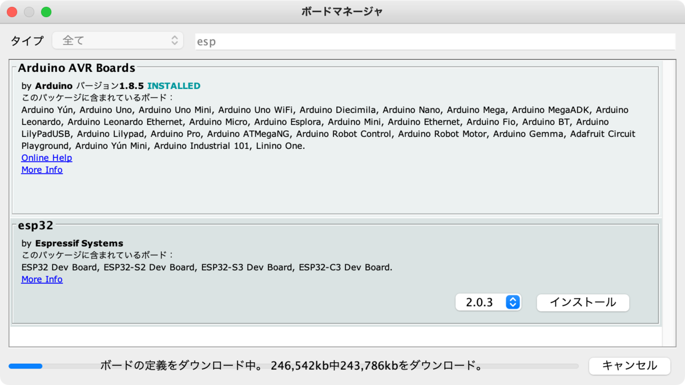Open the タイプ filter dropdown showing 全て
Viewport: 685px width, 385px height.
tap(118, 40)
